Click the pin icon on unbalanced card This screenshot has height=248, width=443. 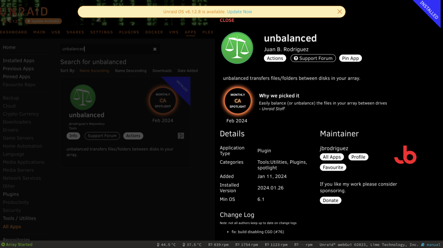pos(181,136)
